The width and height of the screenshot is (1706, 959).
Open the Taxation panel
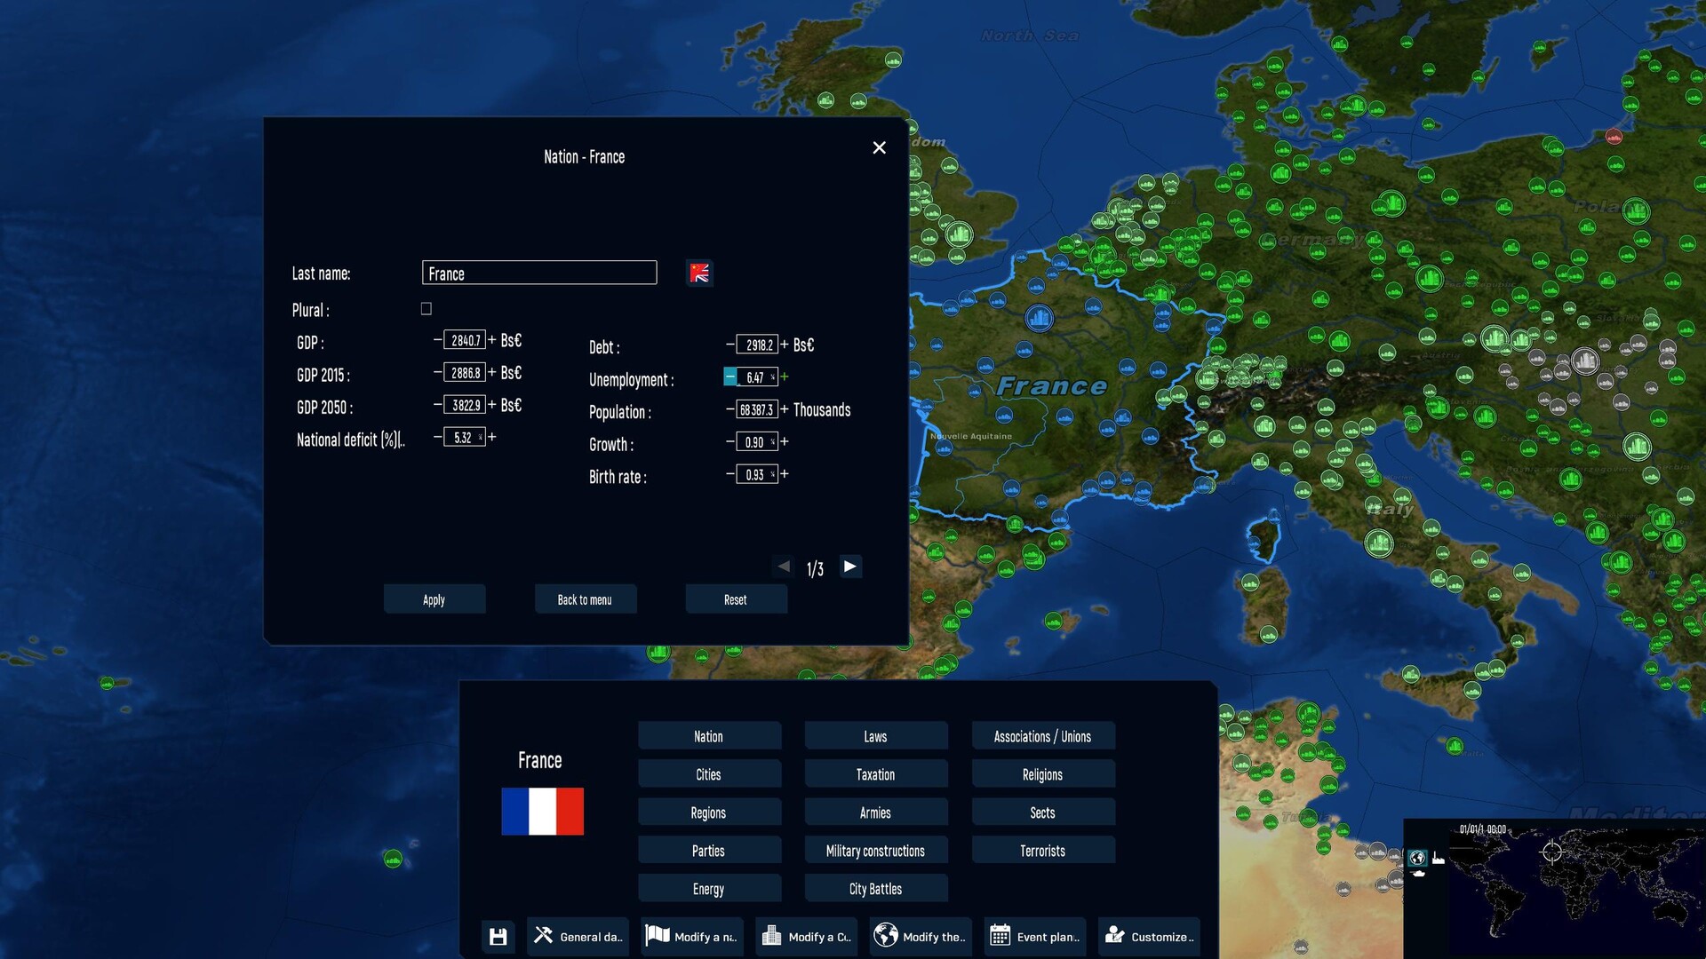click(x=875, y=773)
